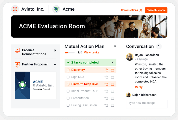178x120 pixels.
Task: Open calendar icon for Pricing Discussion
Action: point(112,105)
